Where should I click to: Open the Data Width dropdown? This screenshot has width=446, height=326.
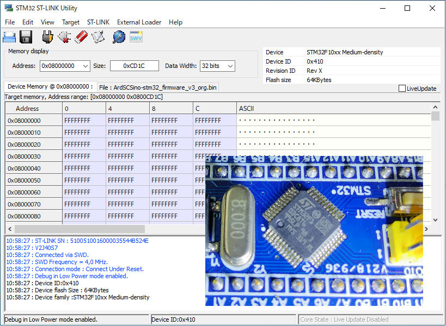[x=230, y=66]
